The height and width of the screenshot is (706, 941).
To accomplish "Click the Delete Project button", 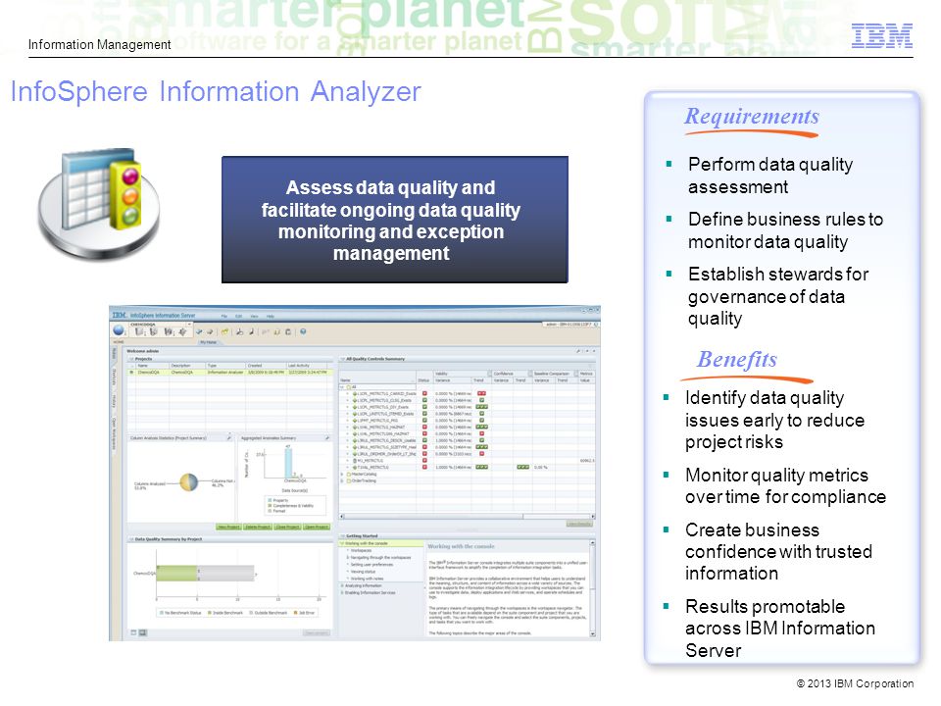I will (258, 528).
